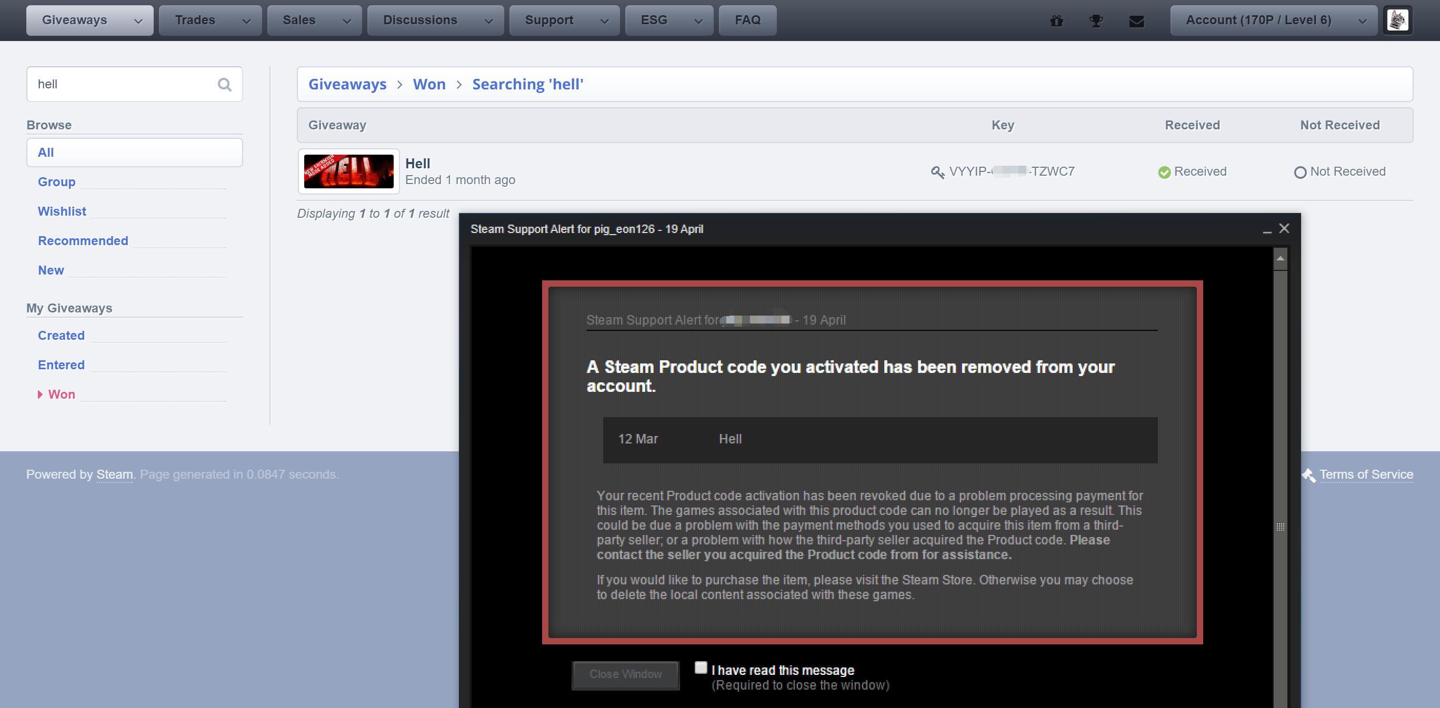Browse Group giveaways
Viewport: 1440px width, 708px height.
(56, 182)
